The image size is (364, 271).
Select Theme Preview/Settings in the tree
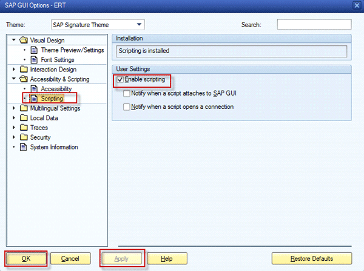pos(72,50)
